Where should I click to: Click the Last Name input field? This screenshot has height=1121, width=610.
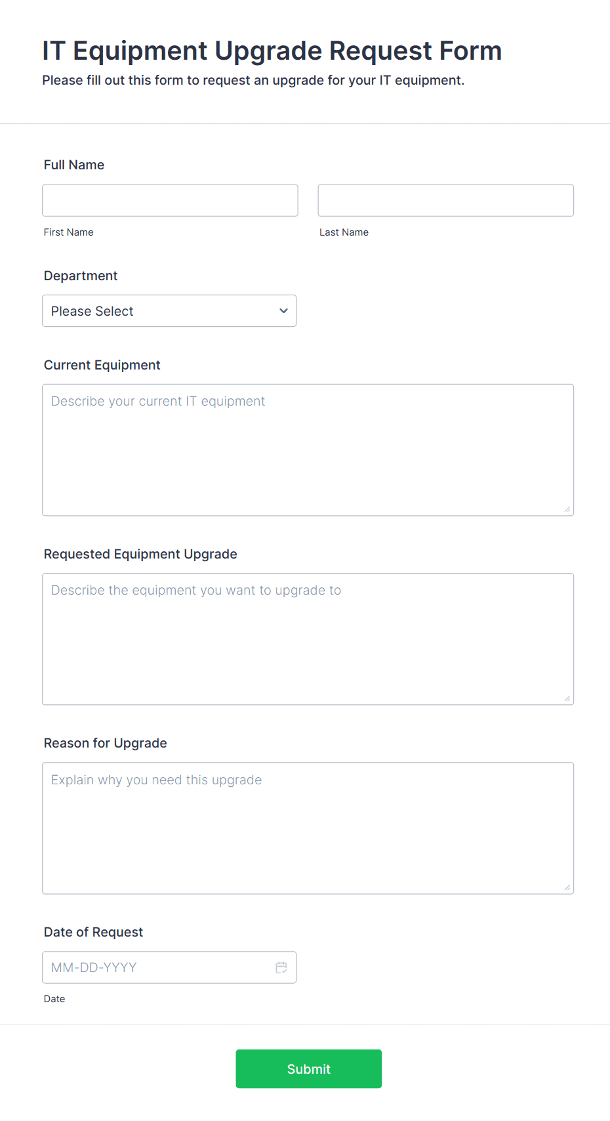pyautogui.click(x=445, y=200)
